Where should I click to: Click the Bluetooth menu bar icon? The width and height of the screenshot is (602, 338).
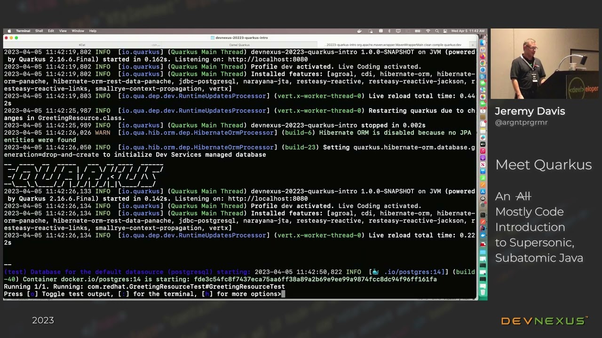389,31
